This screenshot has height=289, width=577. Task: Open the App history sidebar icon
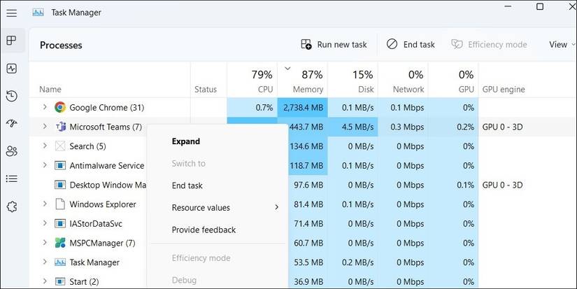pyautogui.click(x=11, y=96)
